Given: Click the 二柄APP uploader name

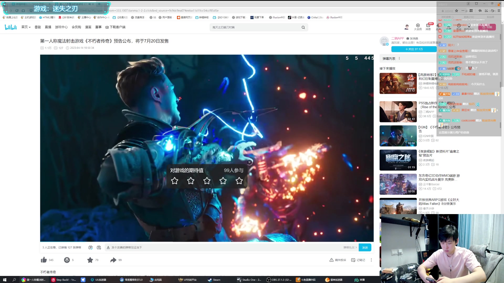Looking at the screenshot, I should tap(397, 38).
